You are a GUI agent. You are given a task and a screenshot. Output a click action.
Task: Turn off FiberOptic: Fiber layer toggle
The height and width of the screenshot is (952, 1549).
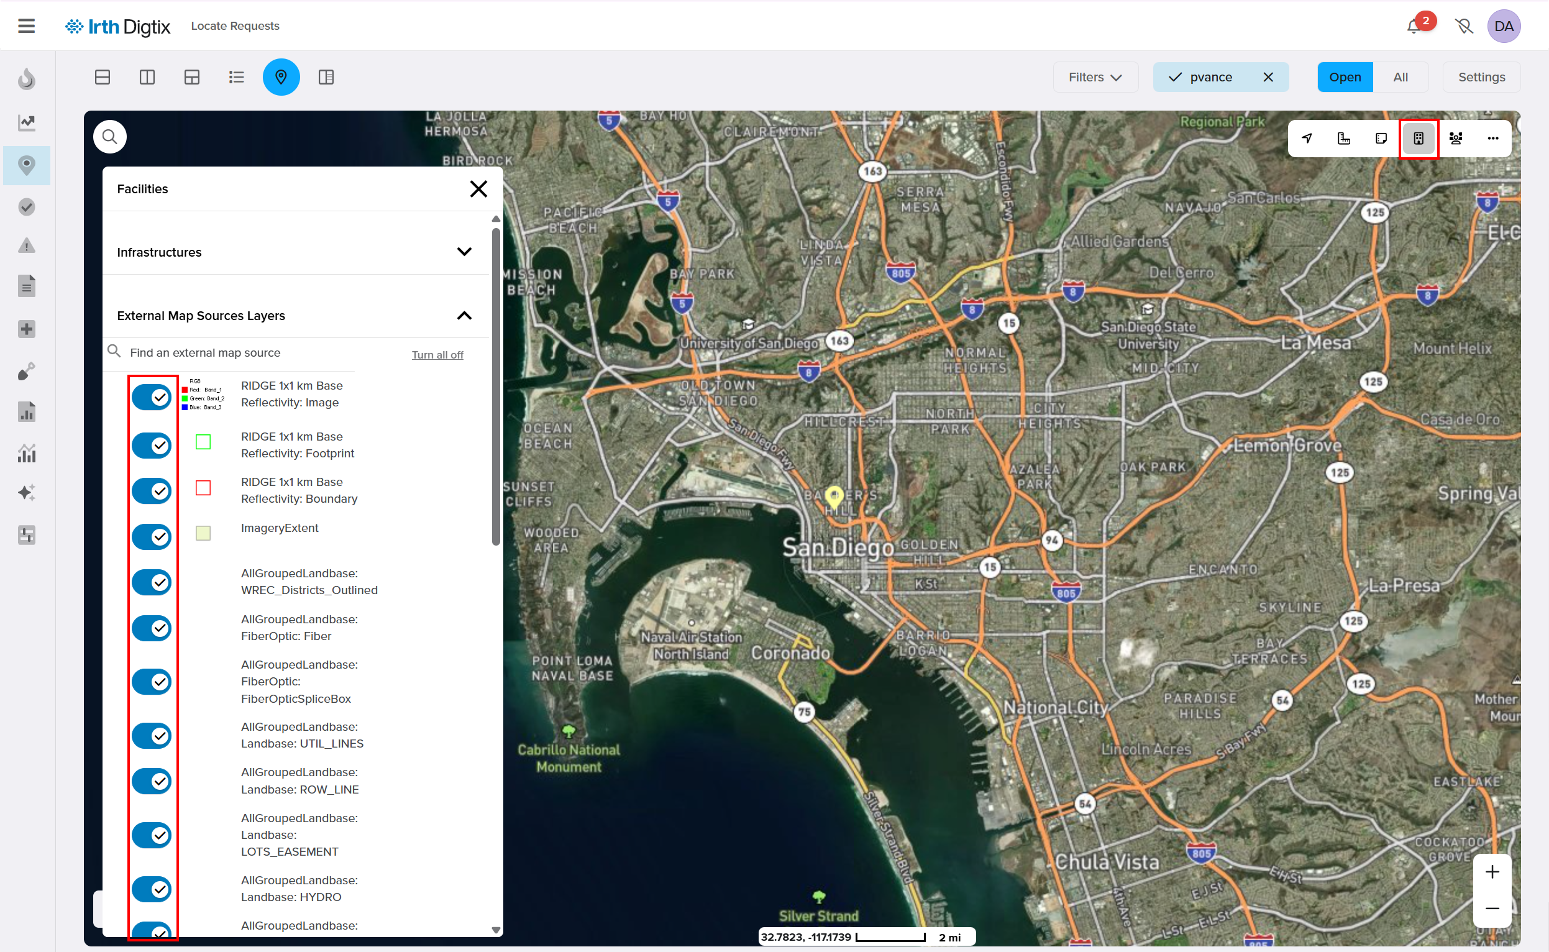(152, 628)
